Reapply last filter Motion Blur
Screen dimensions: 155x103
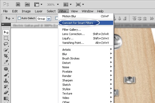(86, 16)
